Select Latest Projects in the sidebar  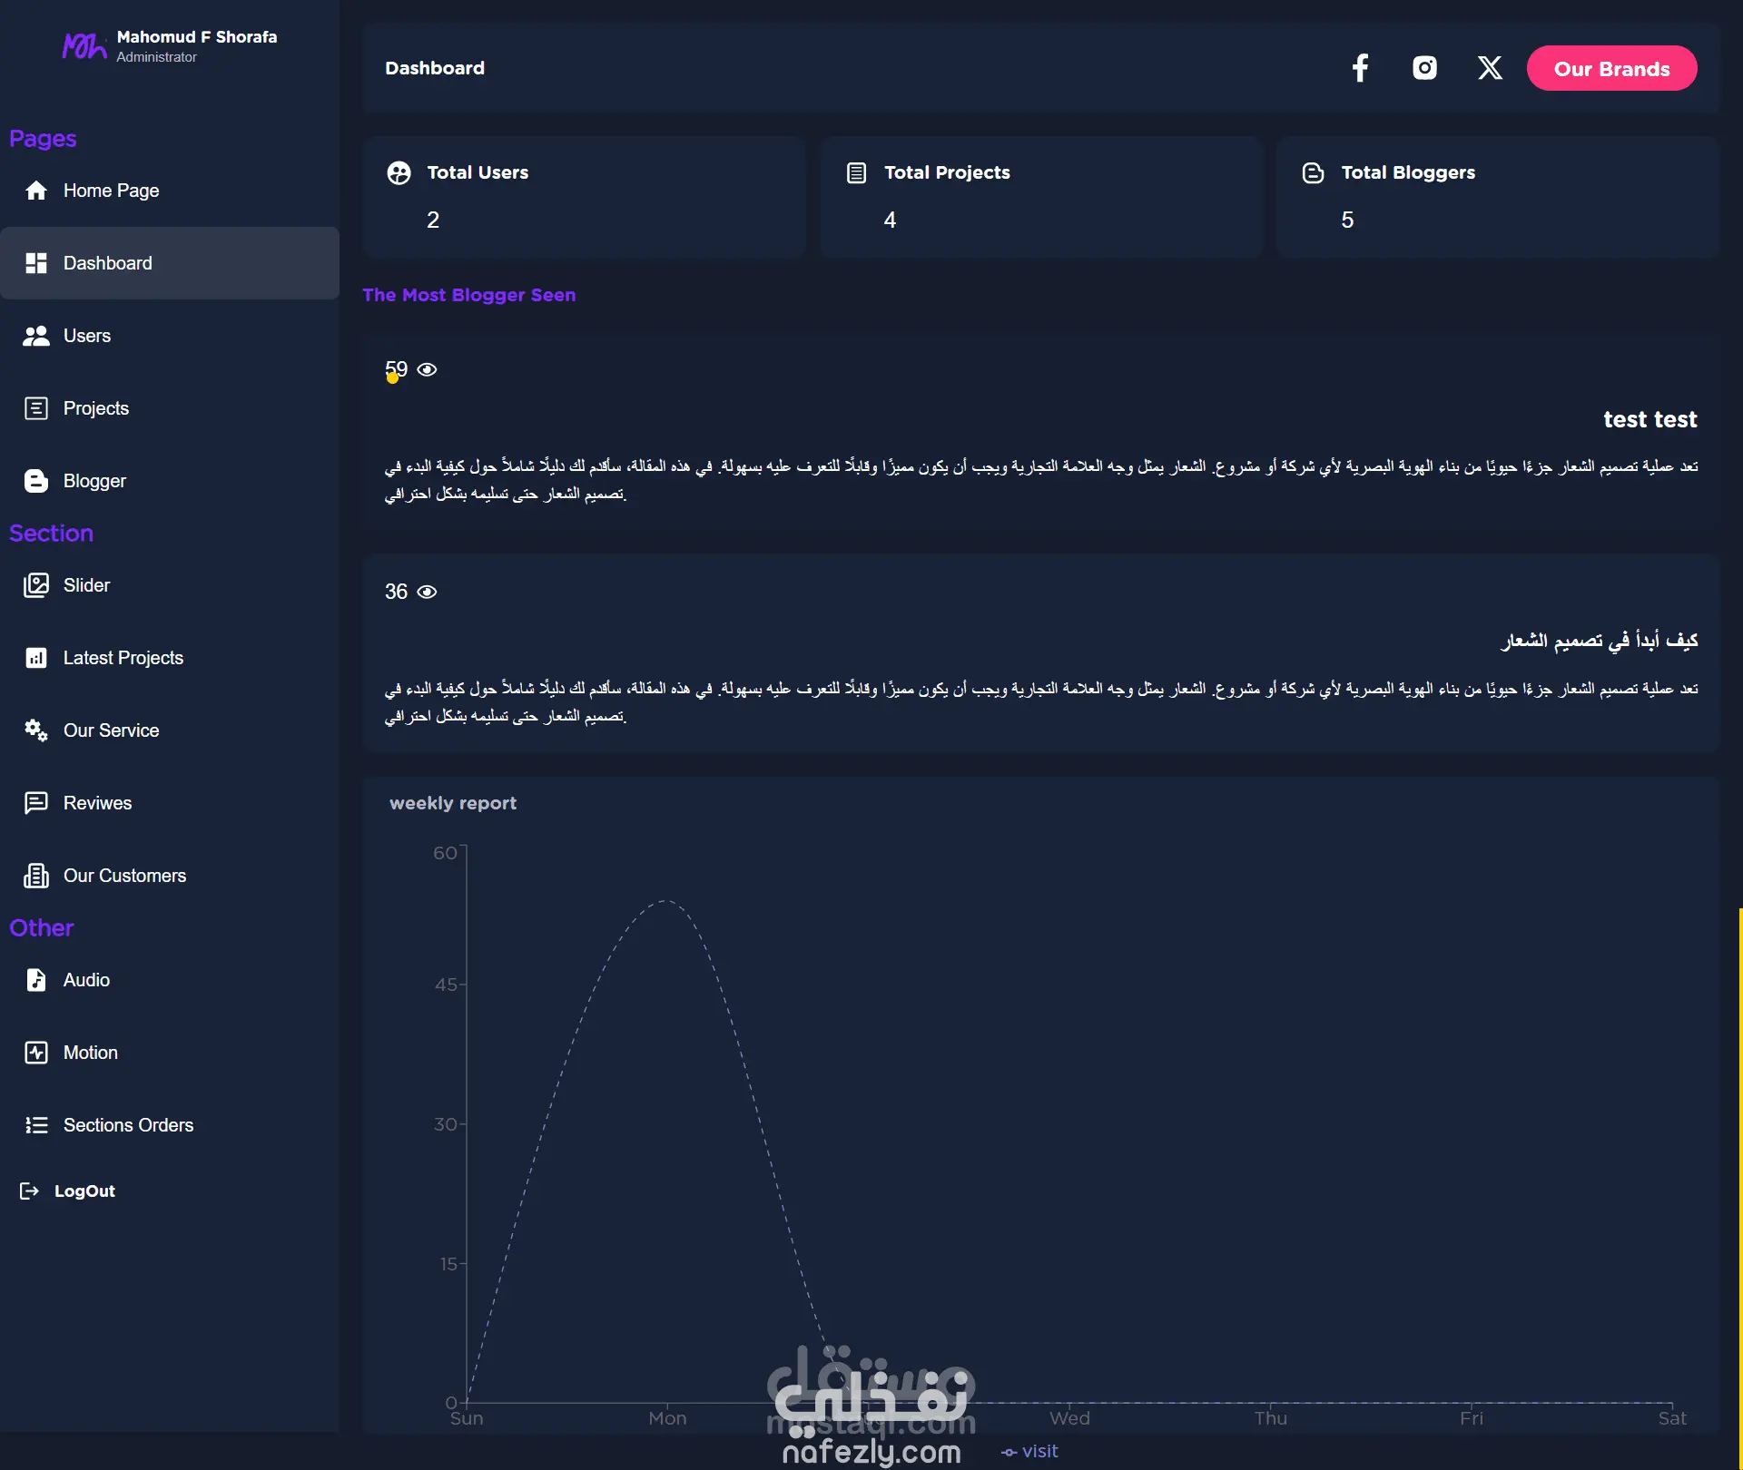click(x=123, y=658)
